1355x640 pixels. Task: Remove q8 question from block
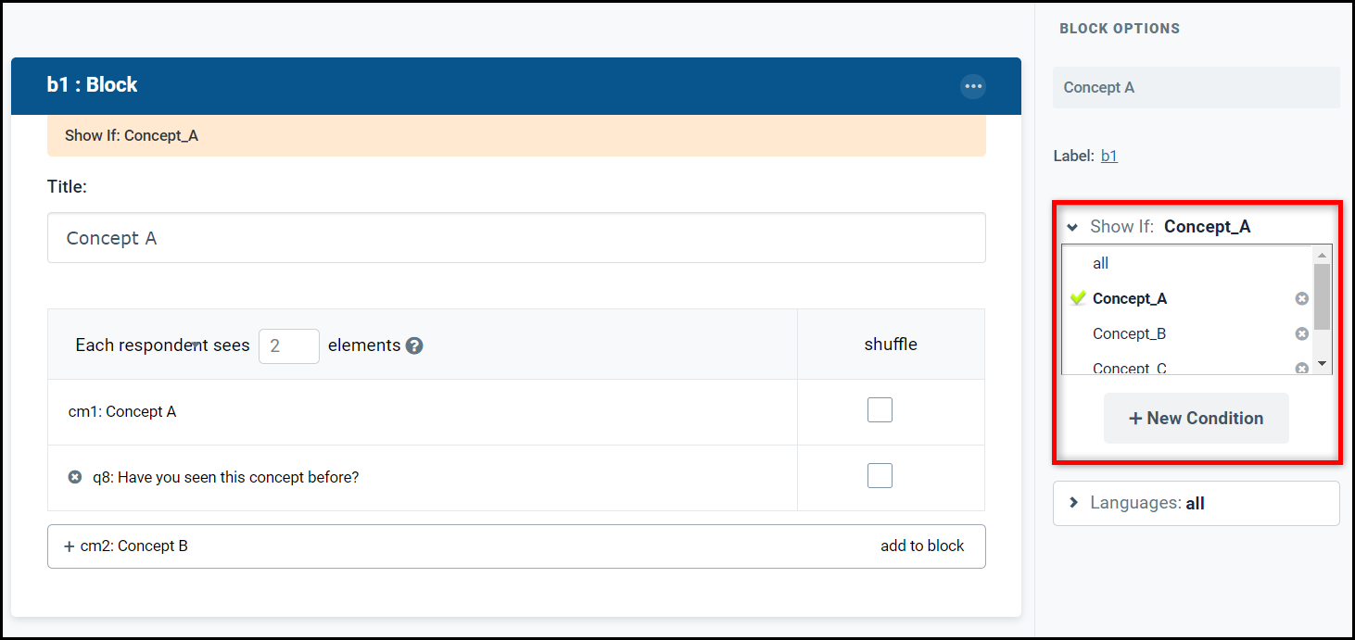click(x=75, y=477)
